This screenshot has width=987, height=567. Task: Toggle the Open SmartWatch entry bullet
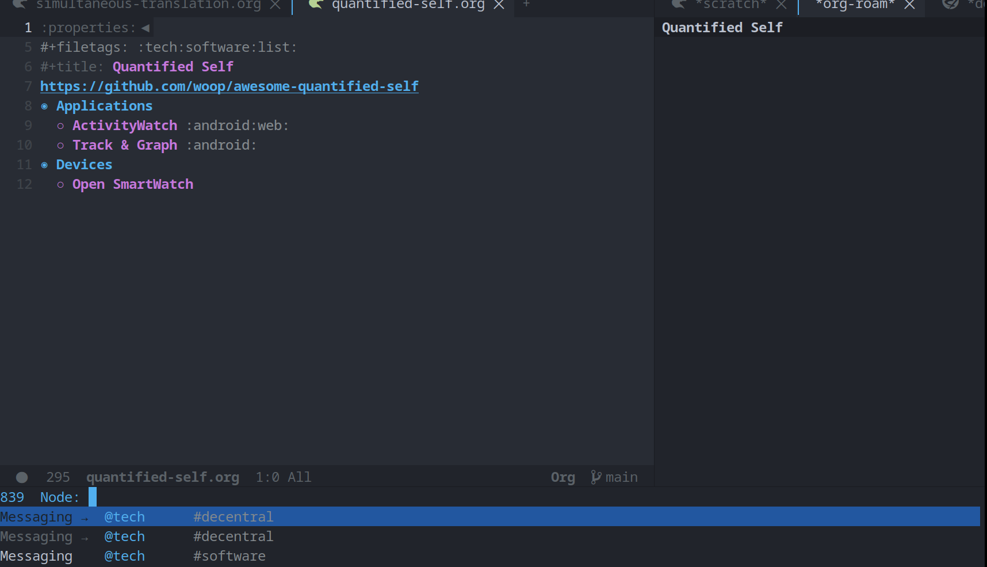[60, 184]
